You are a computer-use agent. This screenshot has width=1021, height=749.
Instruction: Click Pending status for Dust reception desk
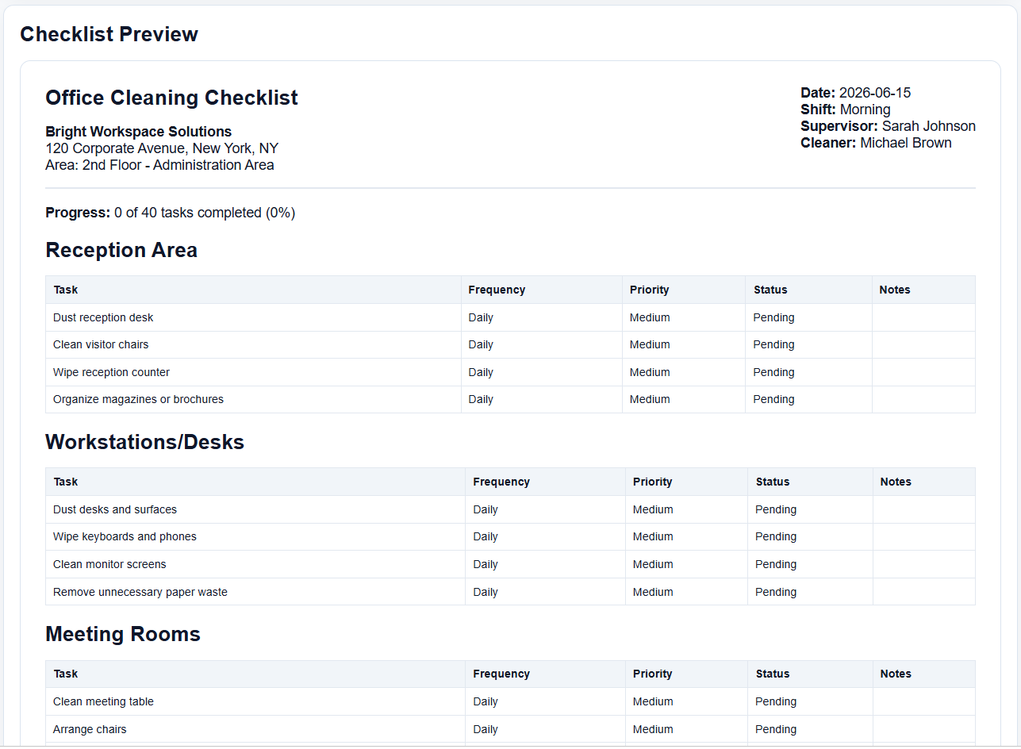pos(774,317)
